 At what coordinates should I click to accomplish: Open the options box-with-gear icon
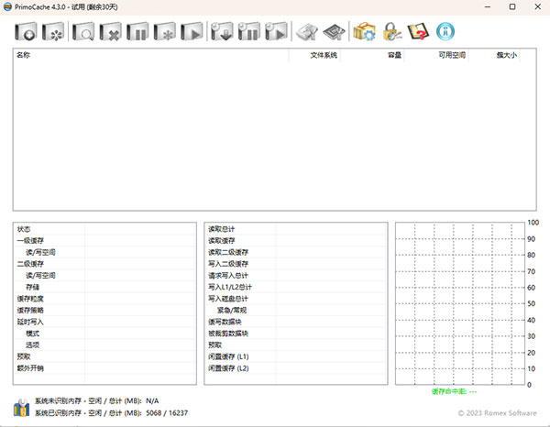pos(364,31)
